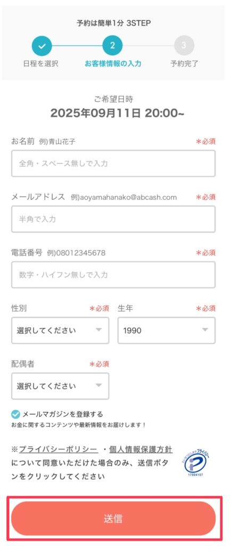The height and width of the screenshot is (546, 231).
Task: Toggle the メールマガジンを登録する checkbox
Action: [15, 414]
